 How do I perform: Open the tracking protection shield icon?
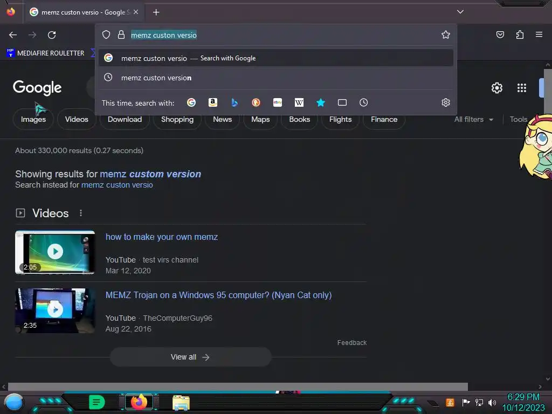pos(106,34)
